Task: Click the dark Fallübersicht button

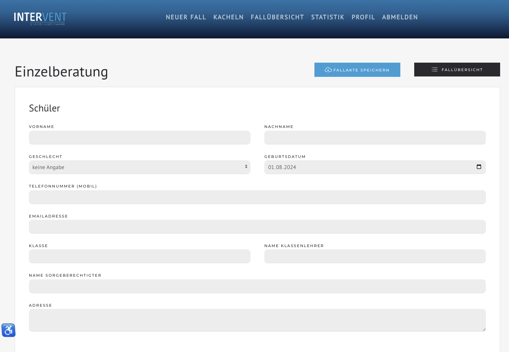Action: click(x=457, y=70)
